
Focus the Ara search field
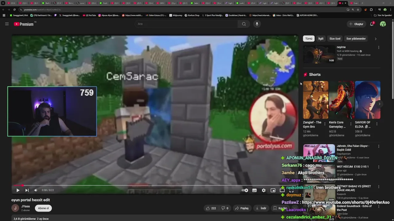pos(187,24)
